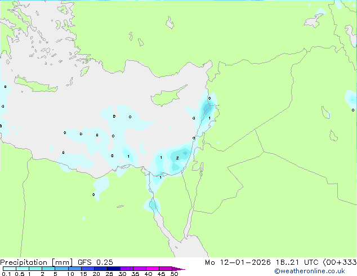Viewport: 357px width, 276px height.
Task: Click the '35' legend tick label
Action: click(x=135, y=274)
